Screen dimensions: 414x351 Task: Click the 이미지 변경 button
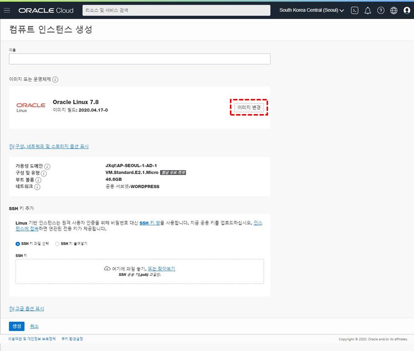pyautogui.click(x=249, y=107)
